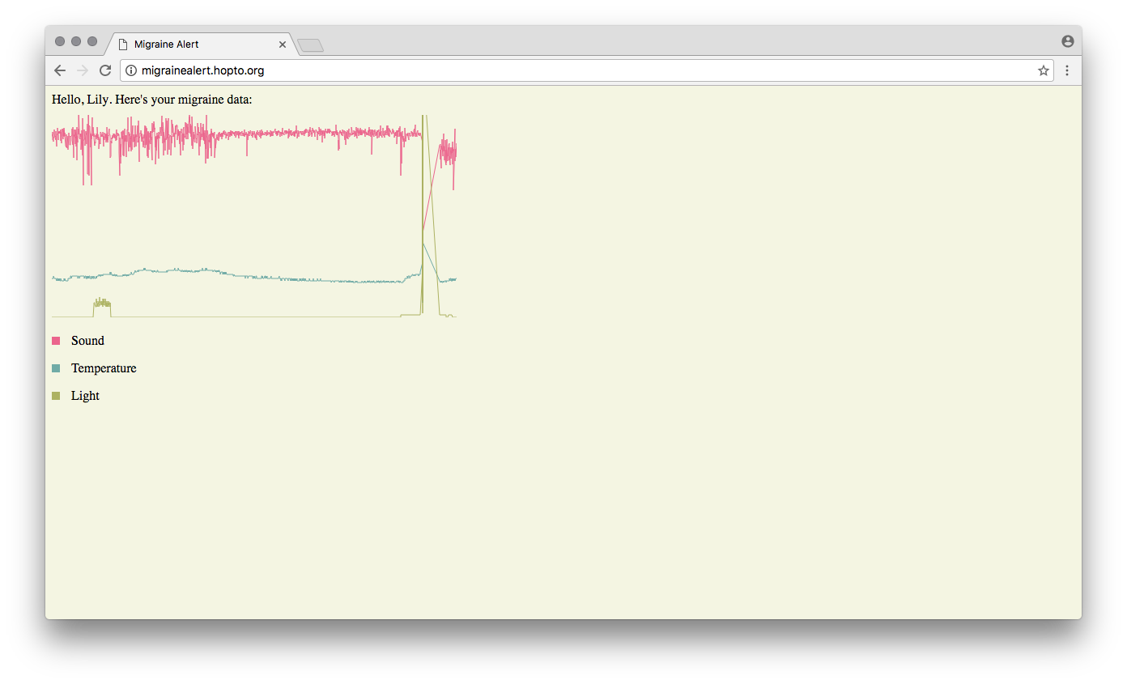Click the browser reload icon
The width and height of the screenshot is (1127, 684).
click(105, 70)
